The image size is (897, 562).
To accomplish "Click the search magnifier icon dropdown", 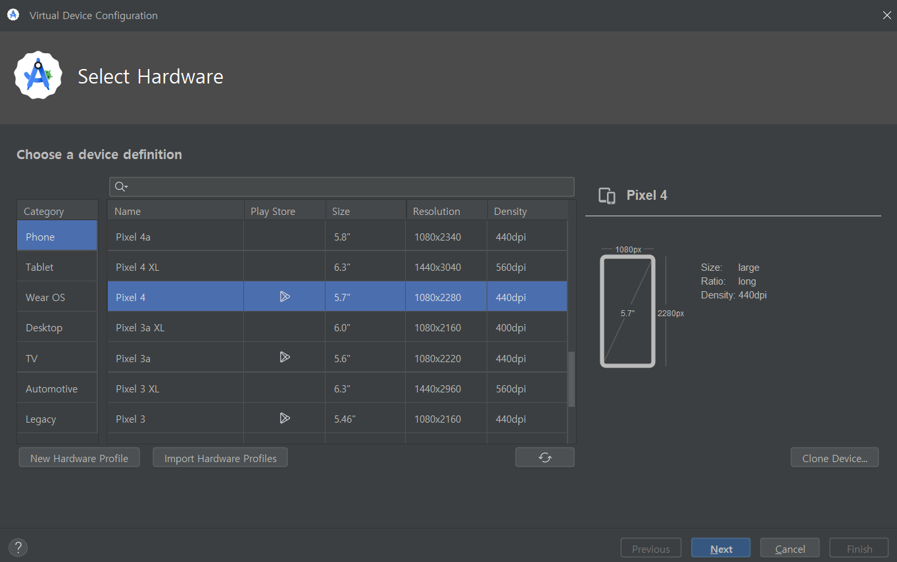I will pos(121,187).
